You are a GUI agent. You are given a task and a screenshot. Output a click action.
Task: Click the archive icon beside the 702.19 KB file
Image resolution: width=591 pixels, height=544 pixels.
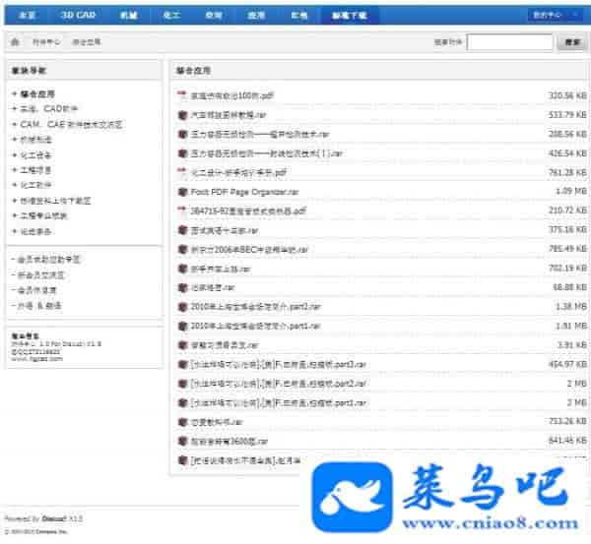182,269
